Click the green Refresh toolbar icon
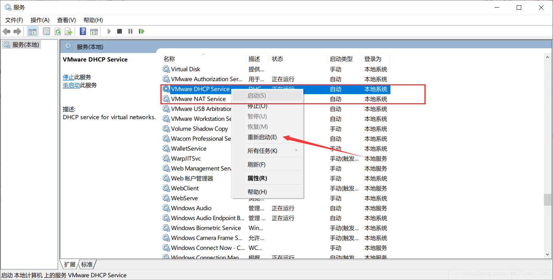This screenshot has width=553, height=280. (x=57, y=31)
